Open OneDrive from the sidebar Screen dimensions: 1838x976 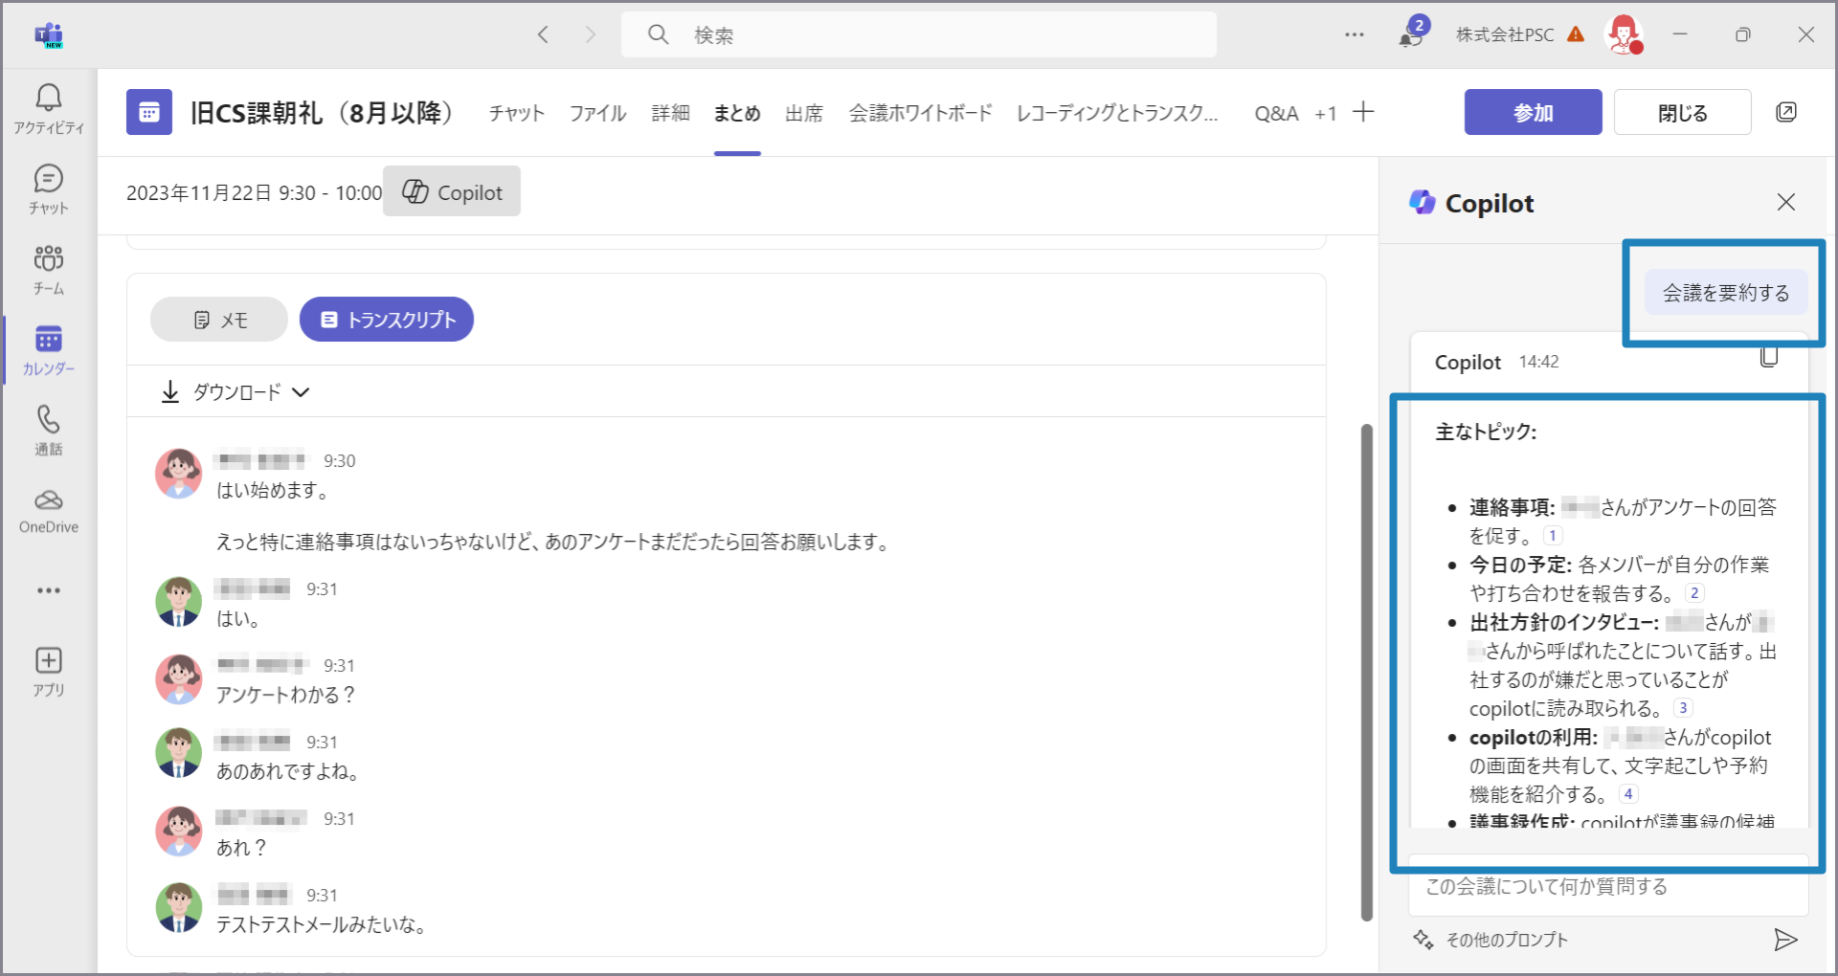48,511
